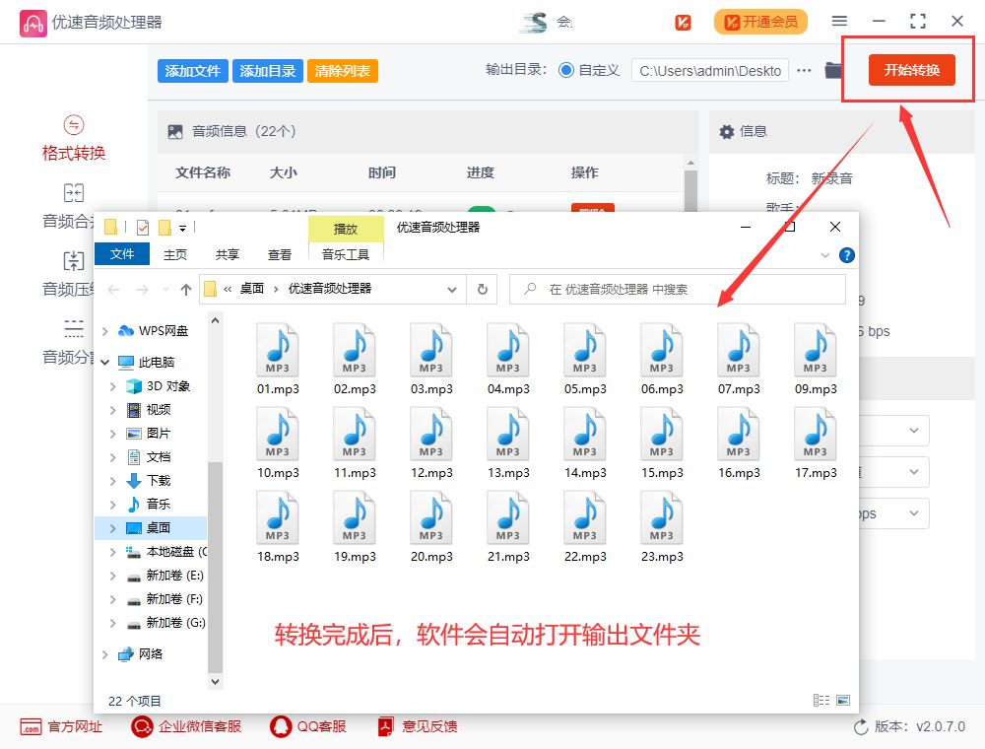The image size is (985, 749).
Task: Click the 清除列表 clear list button
Action: click(343, 71)
